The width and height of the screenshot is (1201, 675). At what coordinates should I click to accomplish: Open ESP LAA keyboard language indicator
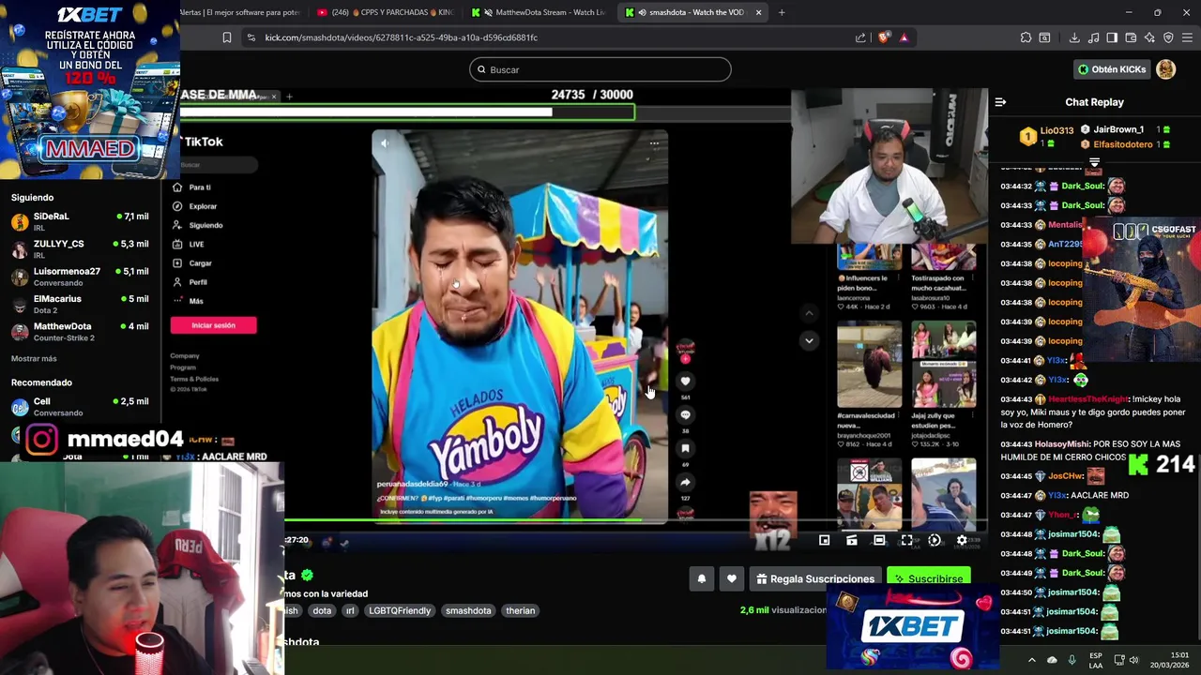pos(1096,660)
